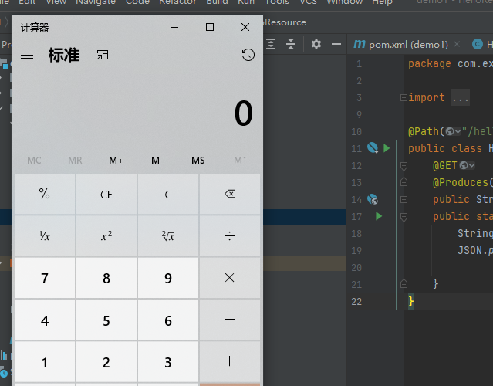The width and height of the screenshot is (493, 386).
Task: Click the endpoint gutter icon on line 11
Action: [373, 148]
